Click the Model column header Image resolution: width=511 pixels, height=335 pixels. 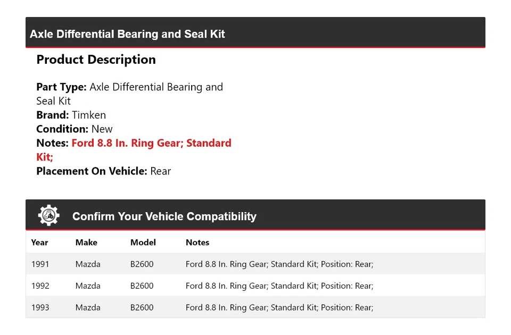(x=143, y=242)
